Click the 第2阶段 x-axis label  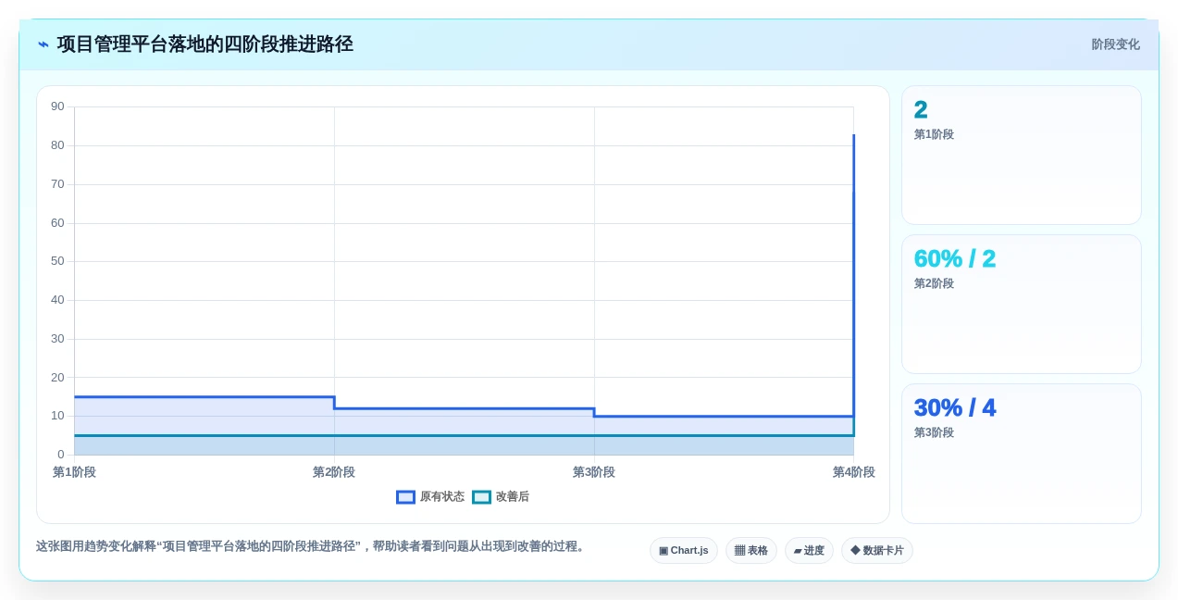(334, 472)
